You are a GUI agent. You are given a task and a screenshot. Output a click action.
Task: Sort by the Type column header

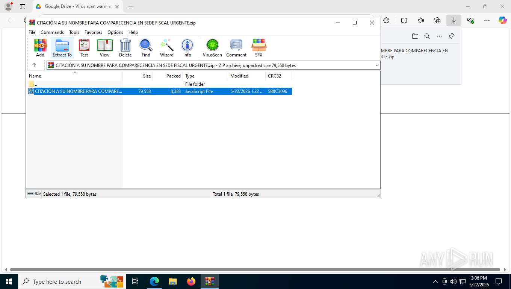tap(206, 76)
